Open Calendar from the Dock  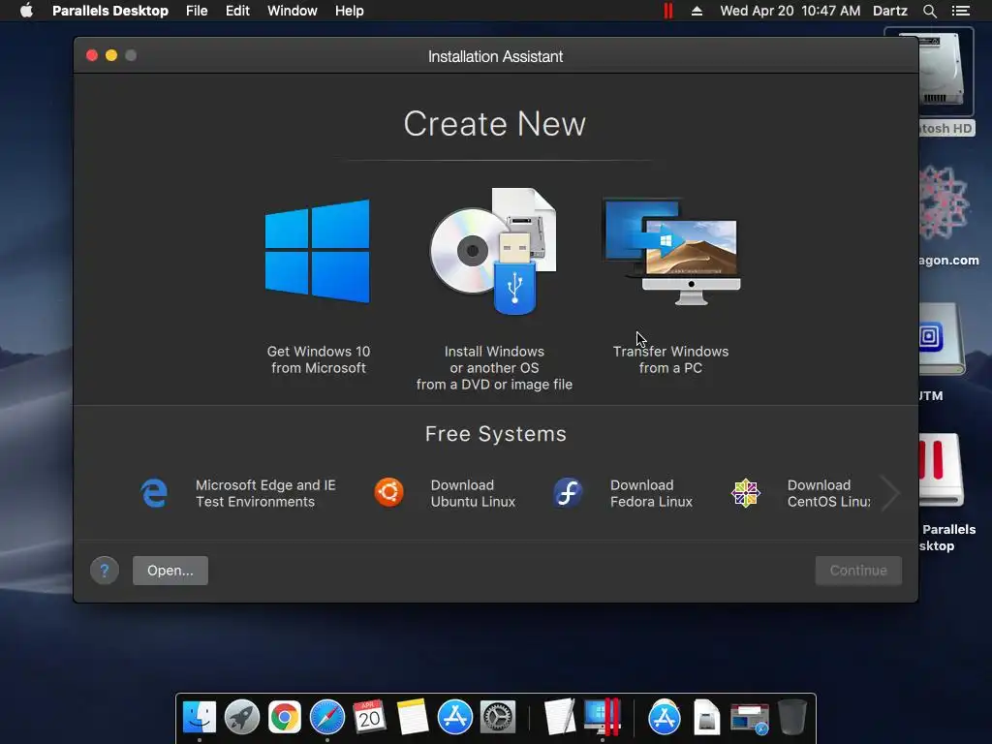point(369,718)
